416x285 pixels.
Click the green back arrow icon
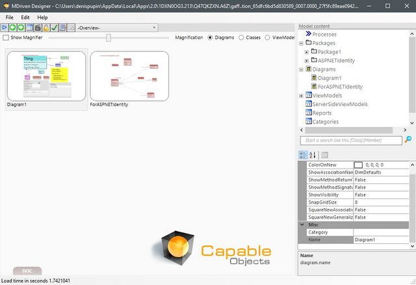(13, 27)
